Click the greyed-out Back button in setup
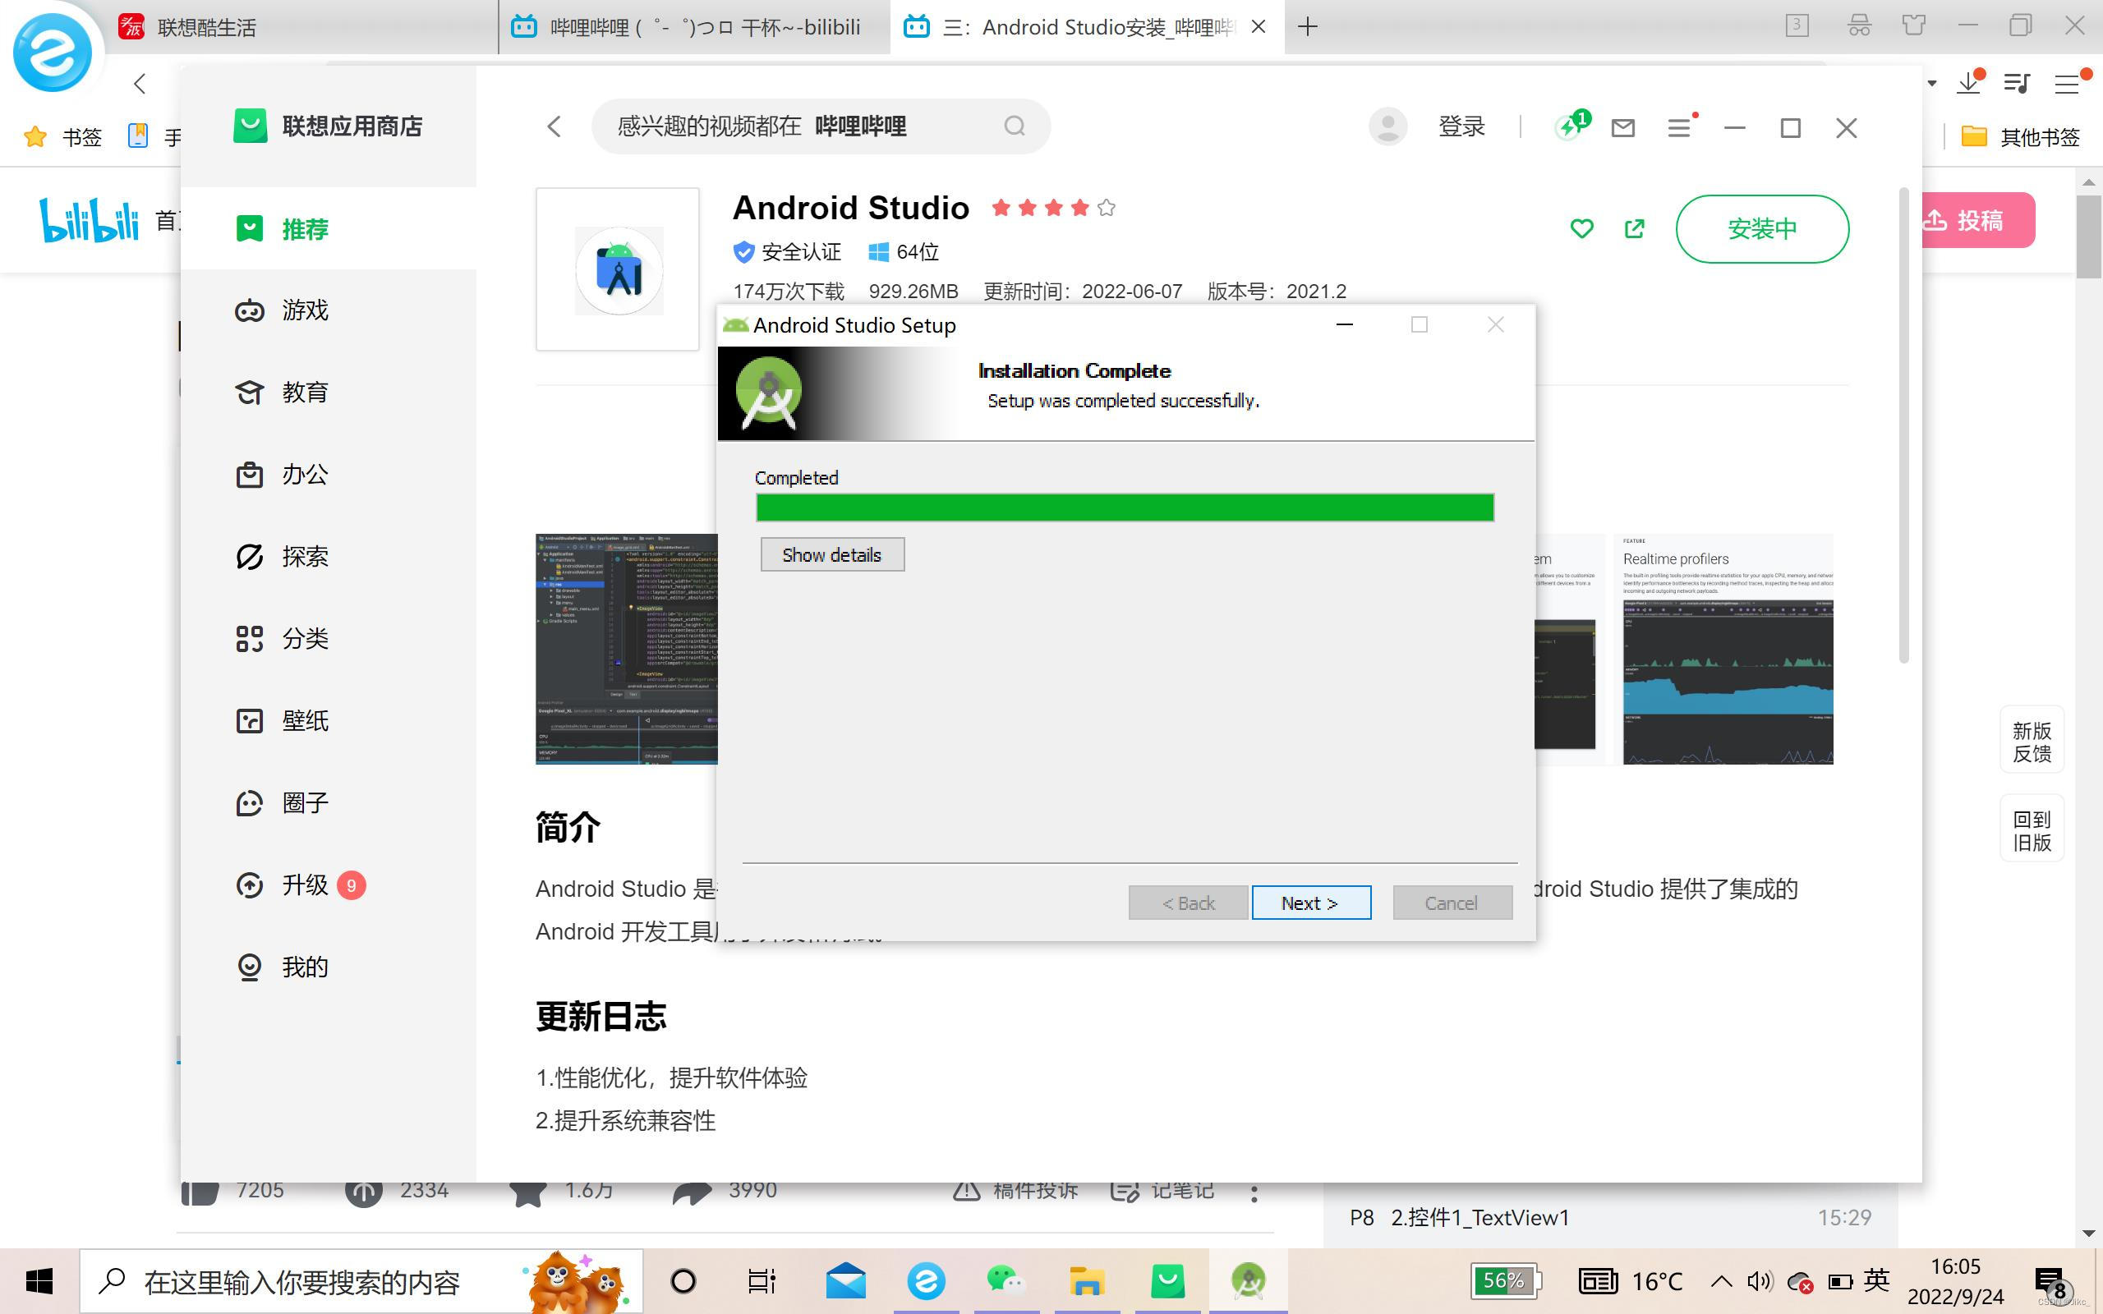2103x1314 pixels. pos(1188,903)
